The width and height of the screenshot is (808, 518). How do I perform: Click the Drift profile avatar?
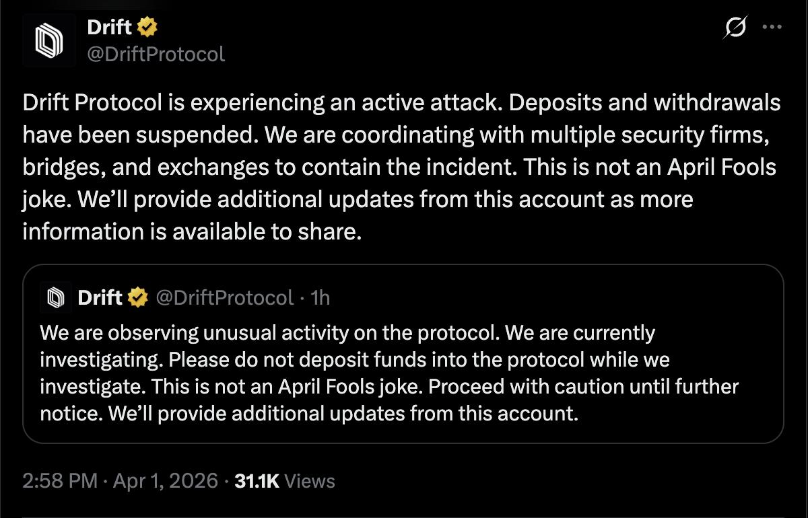pyautogui.click(x=50, y=39)
